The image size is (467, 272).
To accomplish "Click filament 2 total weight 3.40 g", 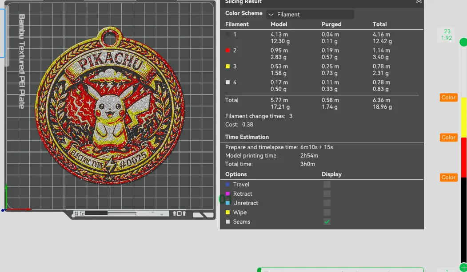I will tap(380, 57).
